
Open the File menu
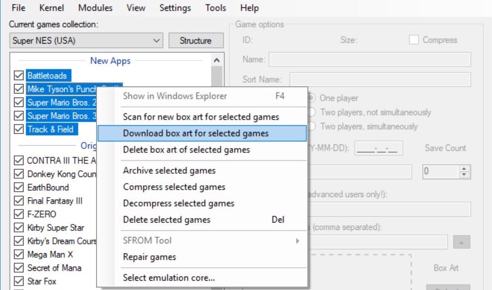click(18, 7)
